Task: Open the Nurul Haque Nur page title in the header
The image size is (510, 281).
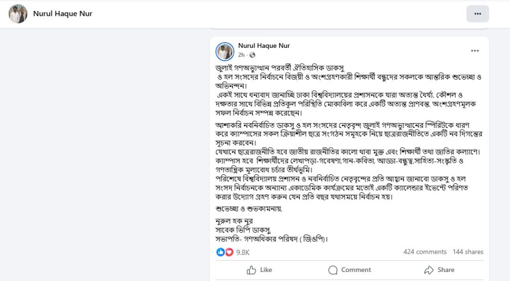Action: [63, 13]
